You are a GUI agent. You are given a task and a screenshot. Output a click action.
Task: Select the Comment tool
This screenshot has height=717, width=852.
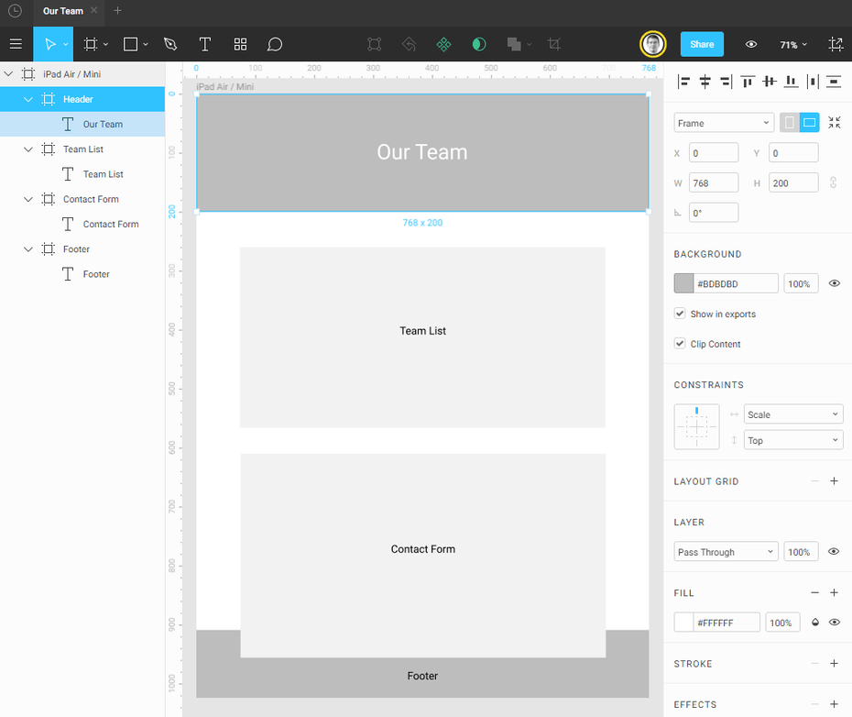click(275, 44)
